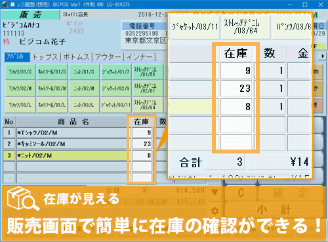The image size is (328, 242).
Task: Click the app icon in title bar
Action: 5,4
